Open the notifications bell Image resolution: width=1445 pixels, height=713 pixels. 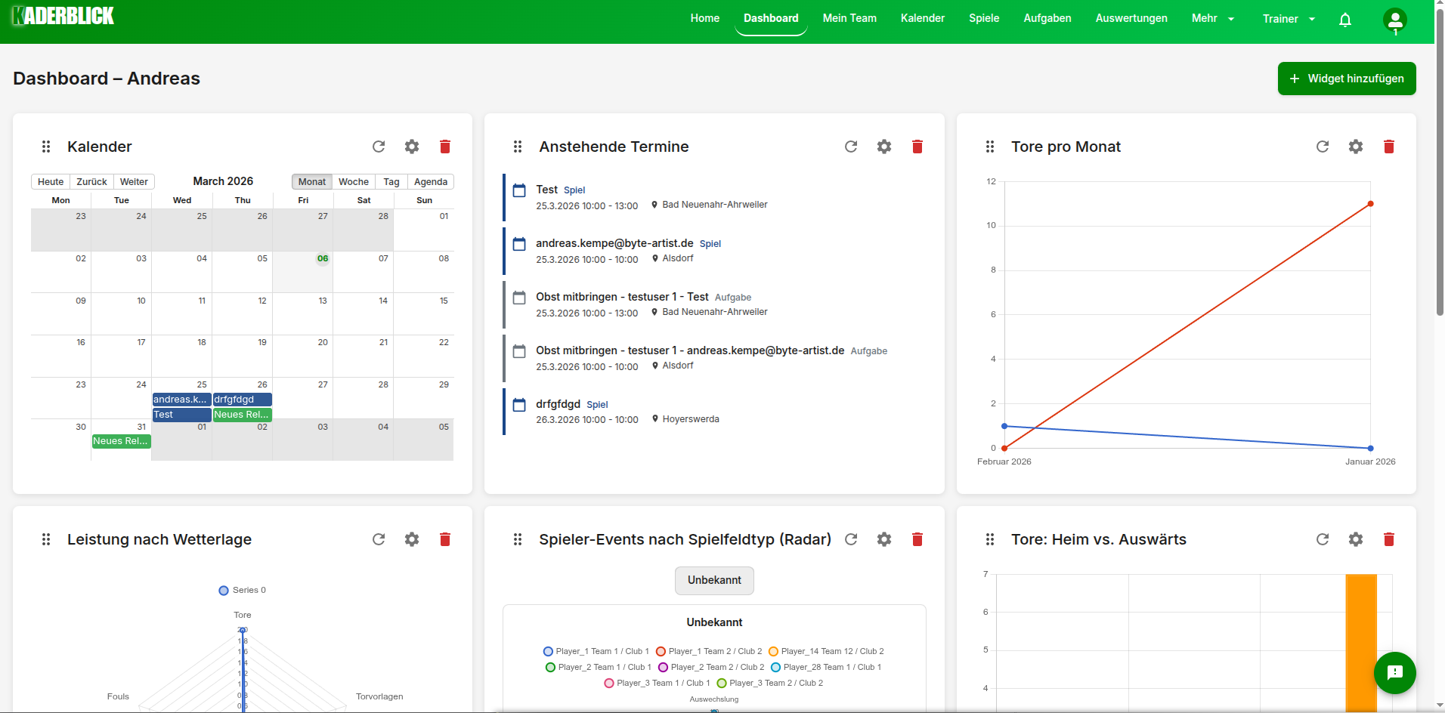click(1344, 19)
